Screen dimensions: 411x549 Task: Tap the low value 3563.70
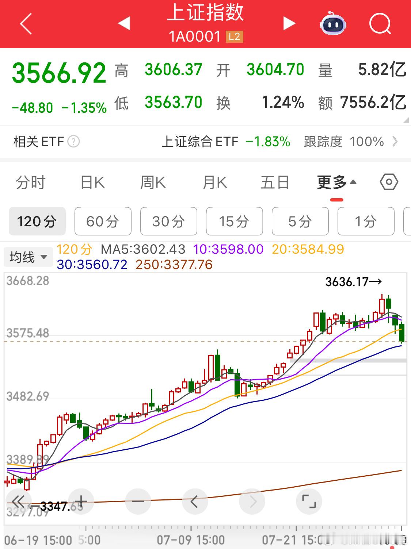(174, 102)
